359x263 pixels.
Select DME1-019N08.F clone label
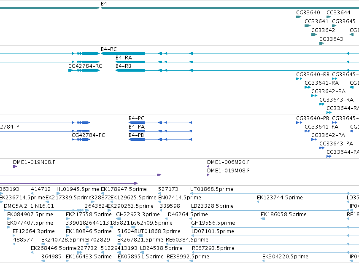[x=34, y=162]
